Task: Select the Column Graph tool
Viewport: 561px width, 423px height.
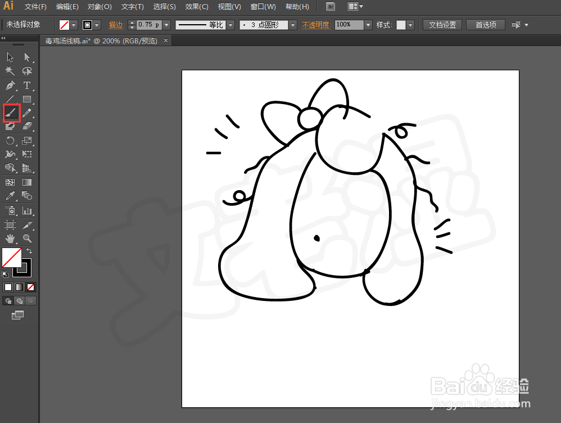Action: point(27,210)
